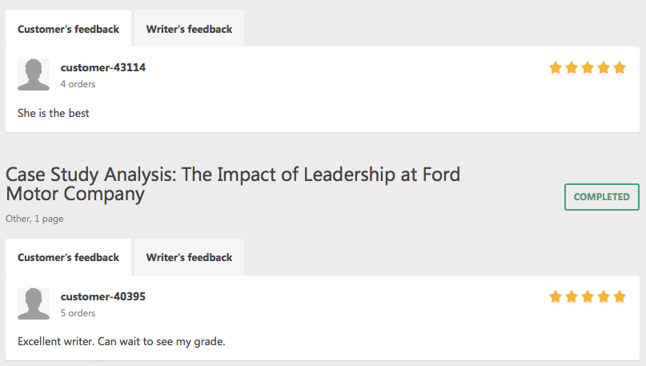The image size is (646, 366).
Task: Open top Customer's feedback tab
Action: pos(68,29)
